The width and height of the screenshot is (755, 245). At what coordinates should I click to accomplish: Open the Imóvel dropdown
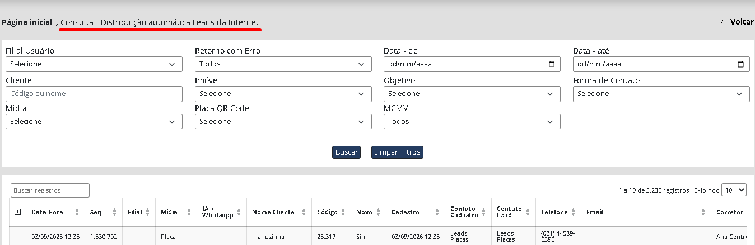(283, 94)
